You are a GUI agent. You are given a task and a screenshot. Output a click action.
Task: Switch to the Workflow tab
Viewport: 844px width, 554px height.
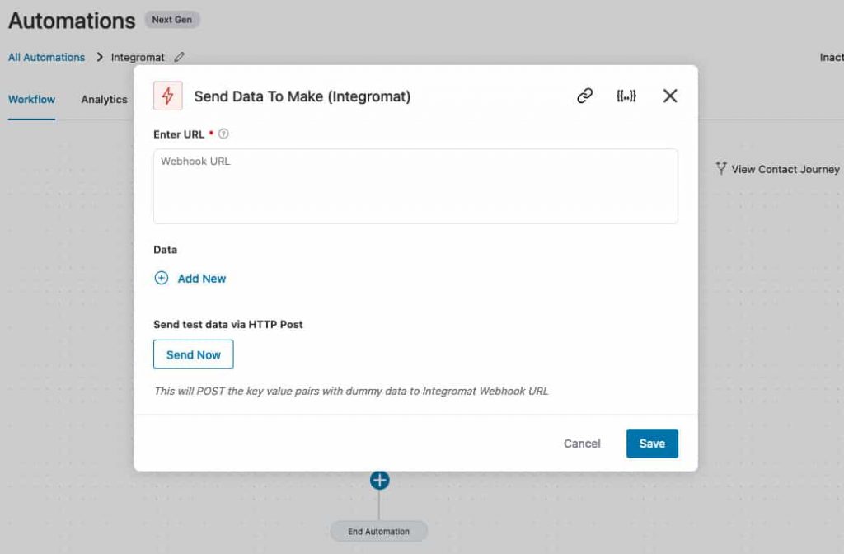click(32, 100)
